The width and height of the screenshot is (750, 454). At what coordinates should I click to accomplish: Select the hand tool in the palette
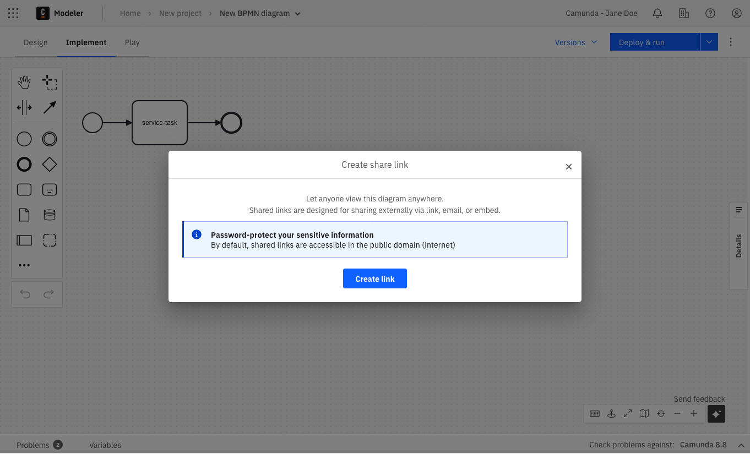point(24,81)
